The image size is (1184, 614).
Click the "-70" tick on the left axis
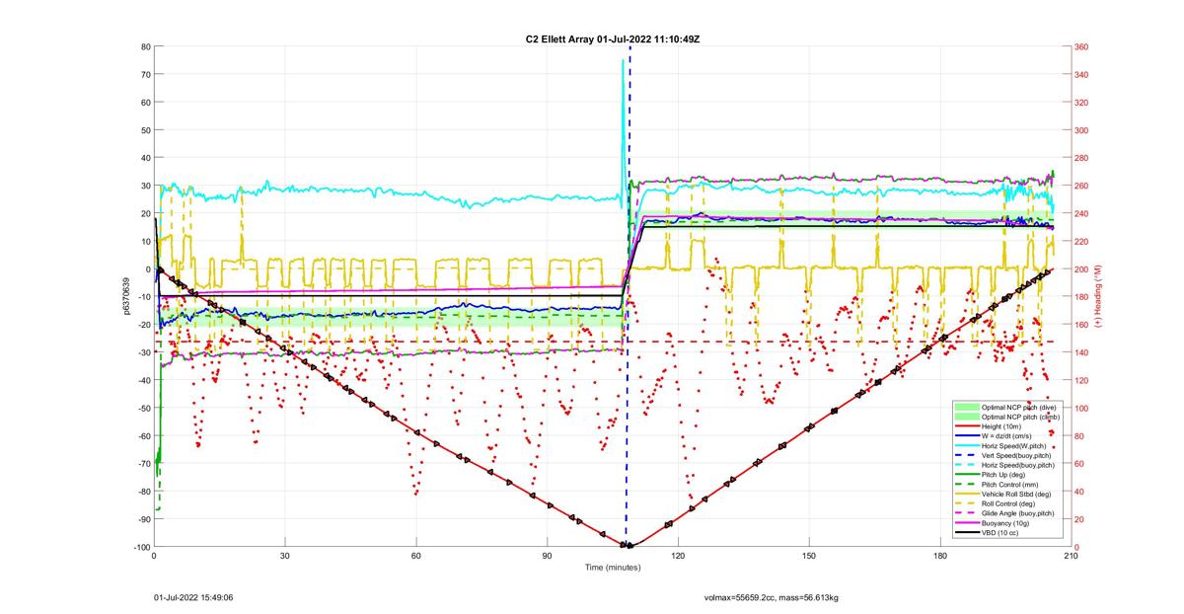tap(143, 463)
